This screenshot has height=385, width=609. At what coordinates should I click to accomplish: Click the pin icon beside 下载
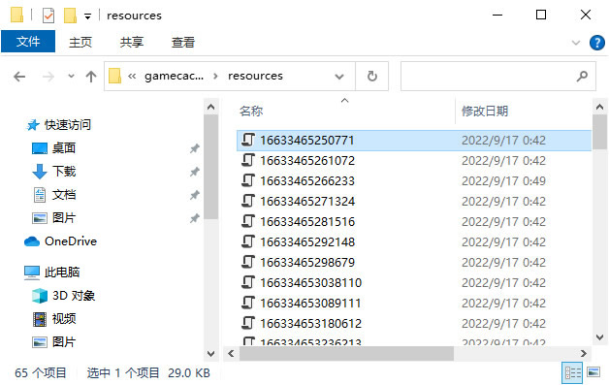(195, 172)
